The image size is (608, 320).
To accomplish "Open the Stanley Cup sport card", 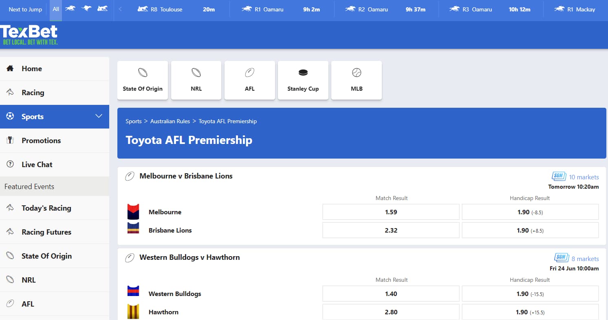I will 303,80.
